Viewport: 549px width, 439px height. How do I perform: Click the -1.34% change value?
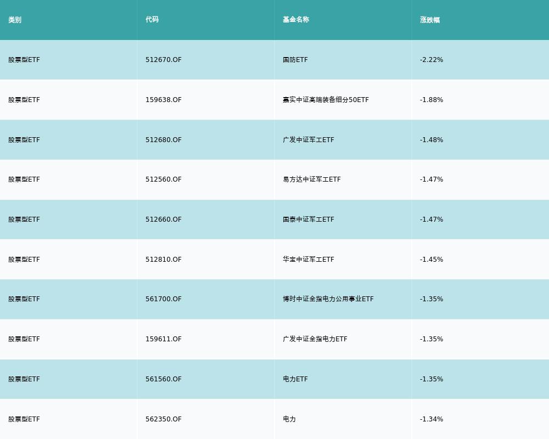click(x=432, y=419)
